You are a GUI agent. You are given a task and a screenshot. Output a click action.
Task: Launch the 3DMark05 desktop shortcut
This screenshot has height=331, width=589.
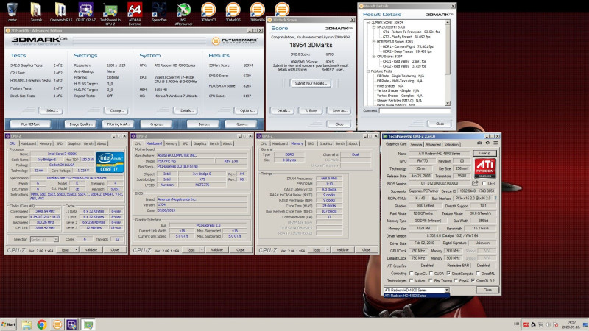click(x=233, y=11)
